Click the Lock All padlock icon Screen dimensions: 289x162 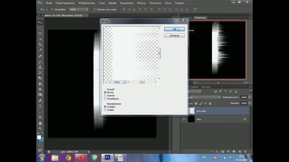tap(210, 103)
